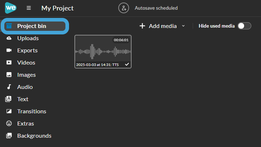Viewport: 261px width, 147px height.
Task: Click the Extras smiley icon
Action: click(9, 123)
